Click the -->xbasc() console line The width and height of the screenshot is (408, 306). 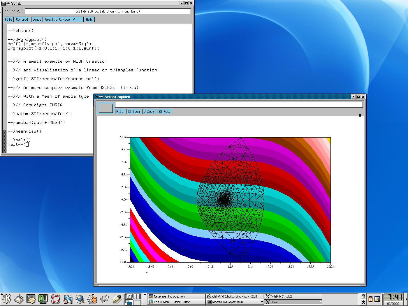21,31
